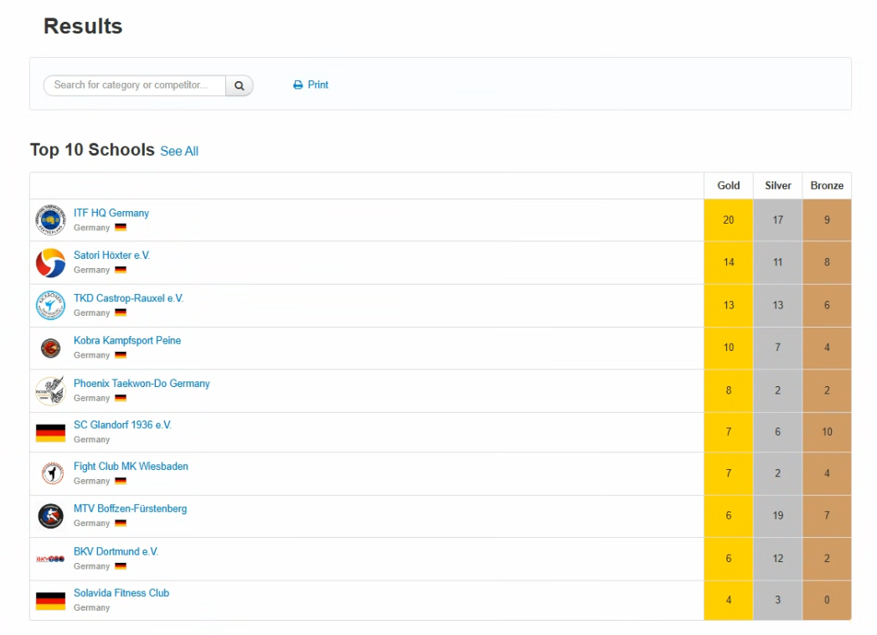Click the Satori Höxter e.V. logo

pyautogui.click(x=50, y=263)
